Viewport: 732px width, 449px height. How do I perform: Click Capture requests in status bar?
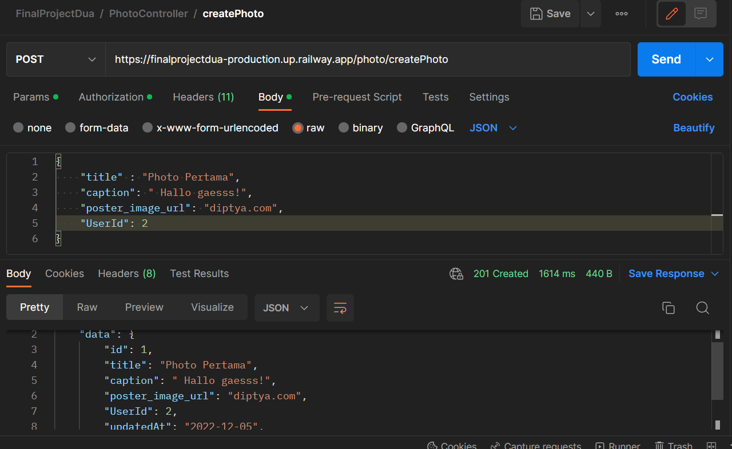pos(536,446)
